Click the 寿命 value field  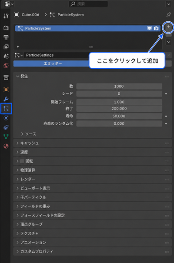(119, 116)
